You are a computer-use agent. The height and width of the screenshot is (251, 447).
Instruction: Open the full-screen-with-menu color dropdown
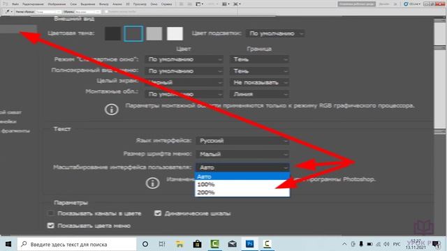tap(184, 71)
